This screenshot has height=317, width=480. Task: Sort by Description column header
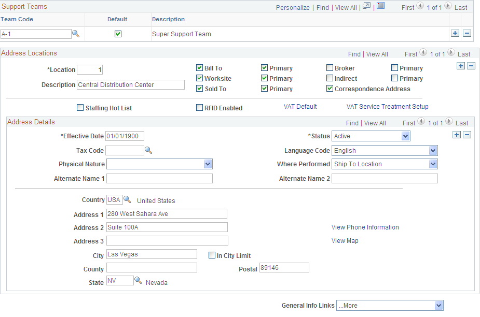pyautogui.click(x=168, y=19)
